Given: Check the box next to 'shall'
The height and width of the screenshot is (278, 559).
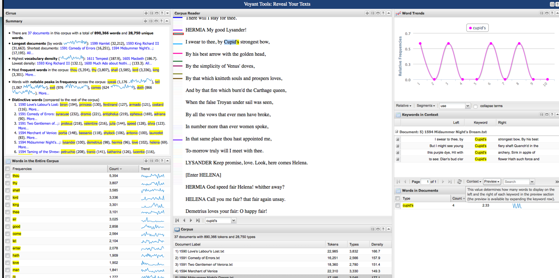Looking at the screenshot, I should 7,190.
